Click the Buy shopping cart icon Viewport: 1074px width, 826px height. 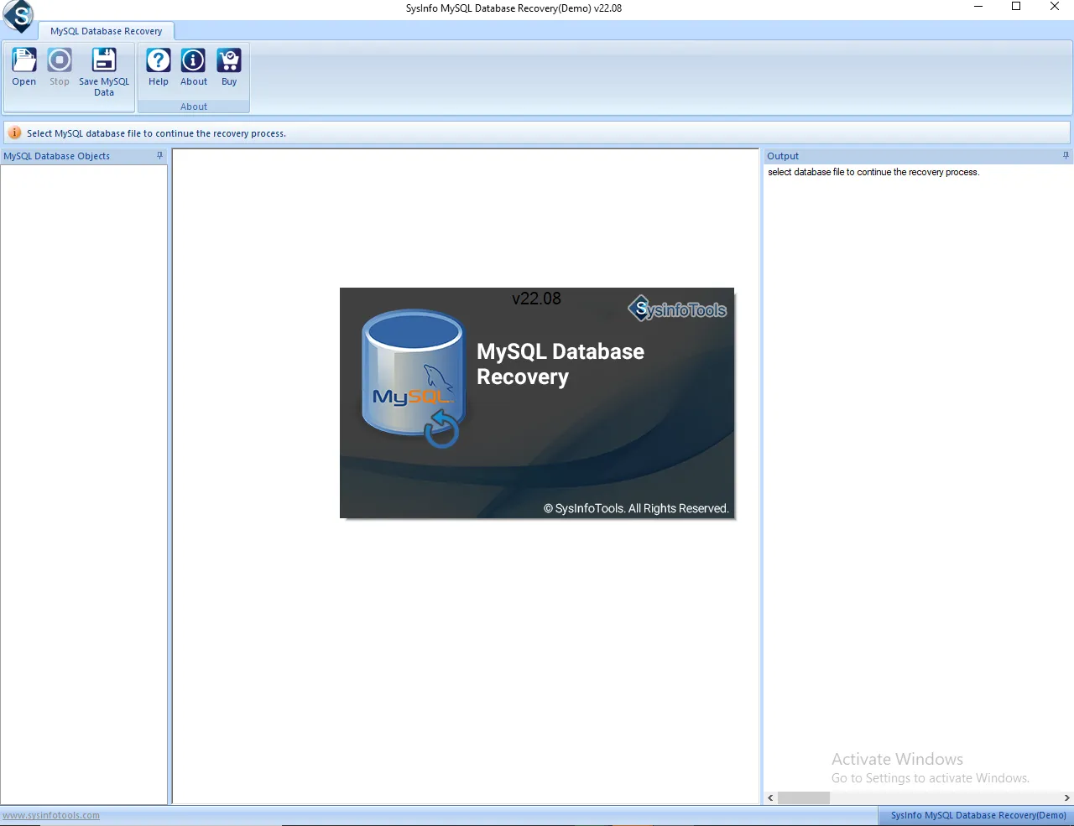tap(229, 61)
